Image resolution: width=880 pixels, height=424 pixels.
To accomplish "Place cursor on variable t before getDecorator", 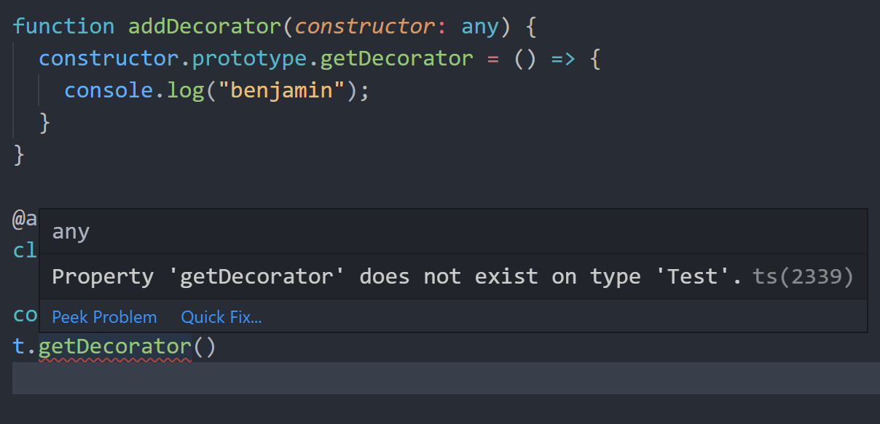I will [x=19, y=347].
